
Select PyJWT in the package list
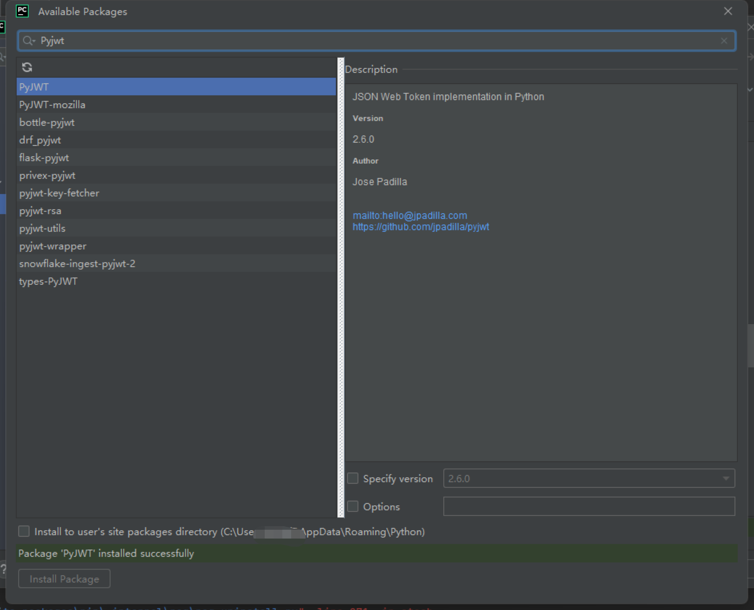(x=176, y=87)
